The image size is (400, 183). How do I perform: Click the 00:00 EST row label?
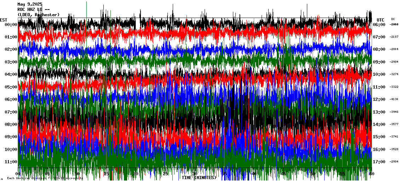coord(11,24)
